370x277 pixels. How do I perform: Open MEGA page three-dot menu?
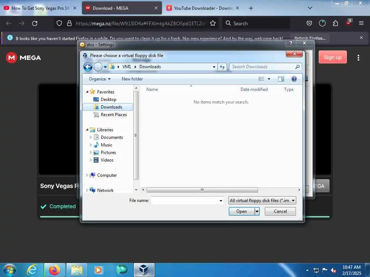pos(358,58)
